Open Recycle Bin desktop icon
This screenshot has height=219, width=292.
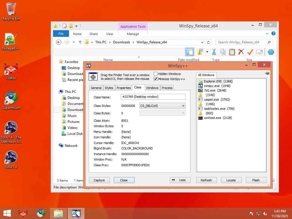point(11,11)
